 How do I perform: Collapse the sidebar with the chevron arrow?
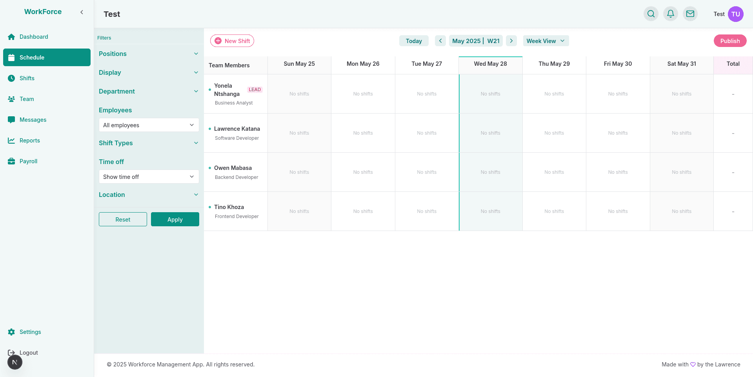(82, 12)
